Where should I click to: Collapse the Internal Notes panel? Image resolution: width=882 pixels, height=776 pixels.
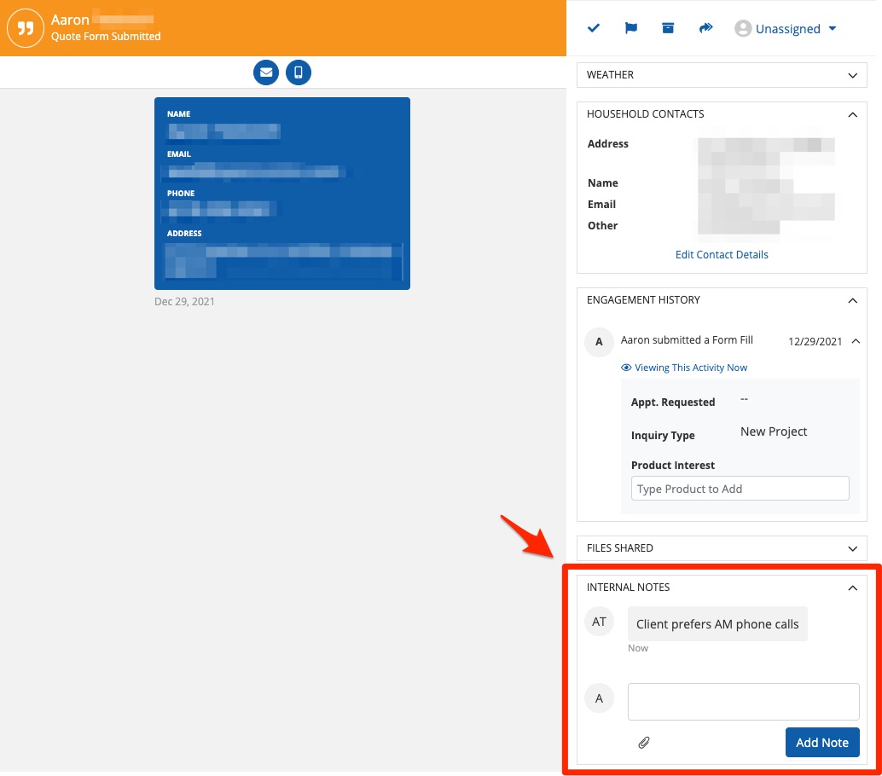click(852, 588)
